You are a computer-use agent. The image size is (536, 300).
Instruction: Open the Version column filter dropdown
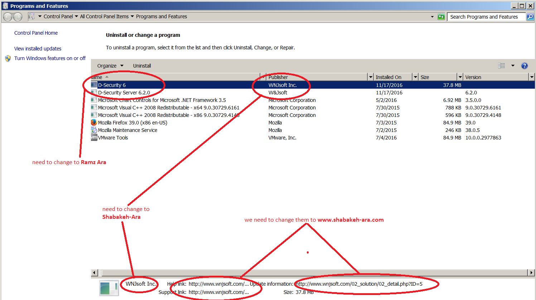point(532,77)
